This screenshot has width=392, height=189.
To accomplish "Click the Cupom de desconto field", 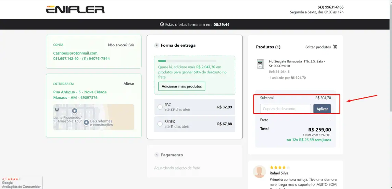I will tap(285, 109).
